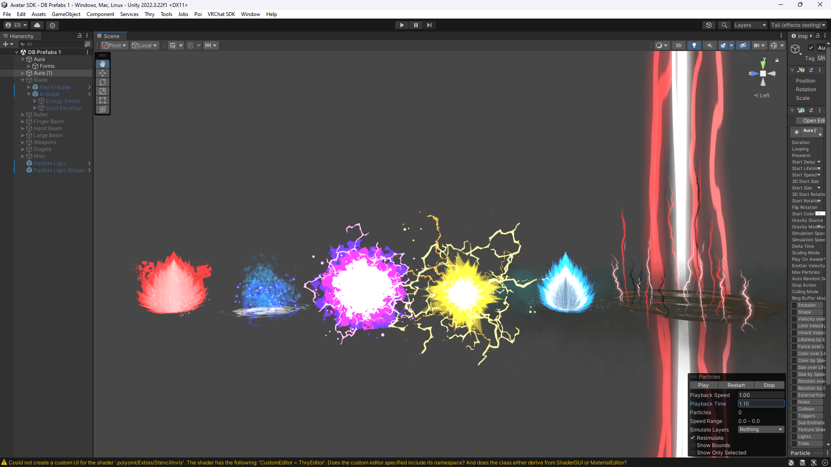Select the Hand view tool
This screenshot has width=831, height=467.
coord(103,64)
